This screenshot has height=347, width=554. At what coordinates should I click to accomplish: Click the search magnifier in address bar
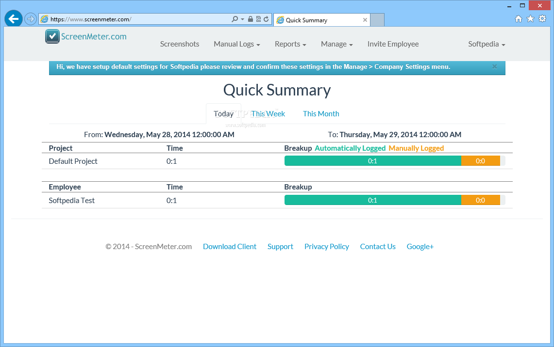point(235,19)
